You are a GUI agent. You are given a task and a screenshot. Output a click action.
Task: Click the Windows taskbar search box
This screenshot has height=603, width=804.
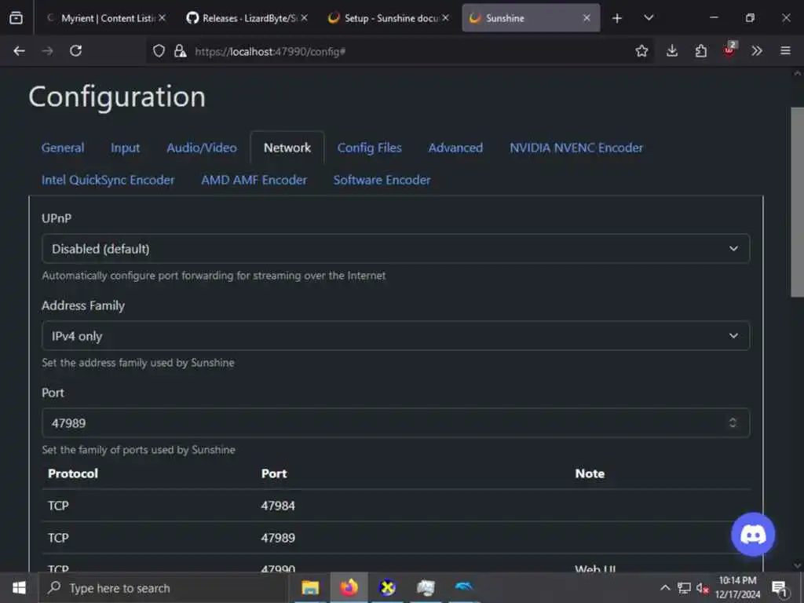[163, 587]
